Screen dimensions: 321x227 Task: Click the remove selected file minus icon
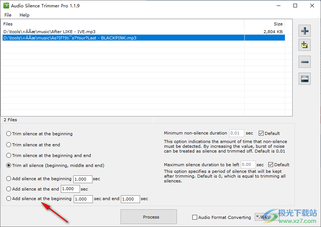(305, 62)
